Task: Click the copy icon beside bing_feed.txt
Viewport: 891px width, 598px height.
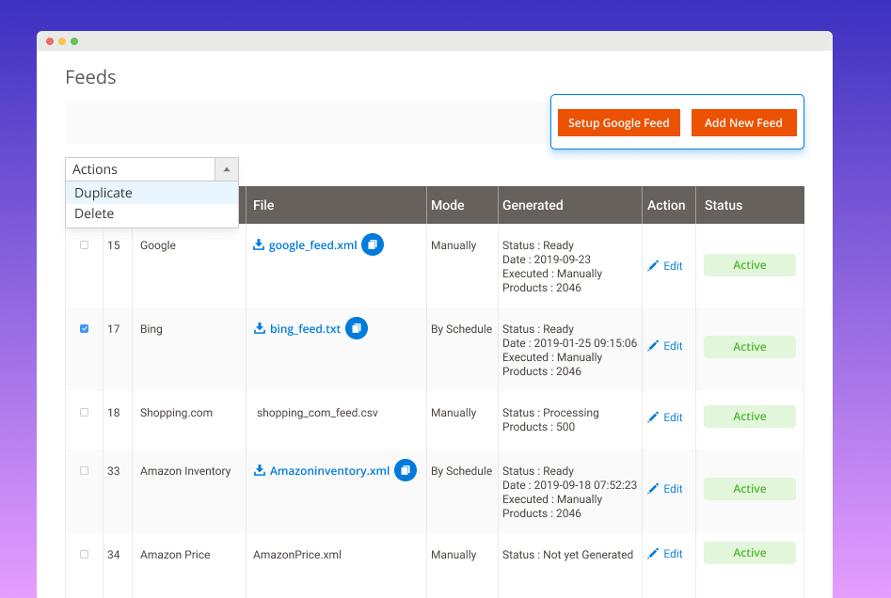Action: point(357,328)
